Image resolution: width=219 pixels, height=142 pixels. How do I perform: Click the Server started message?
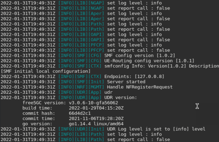click(x=126, y=82)
